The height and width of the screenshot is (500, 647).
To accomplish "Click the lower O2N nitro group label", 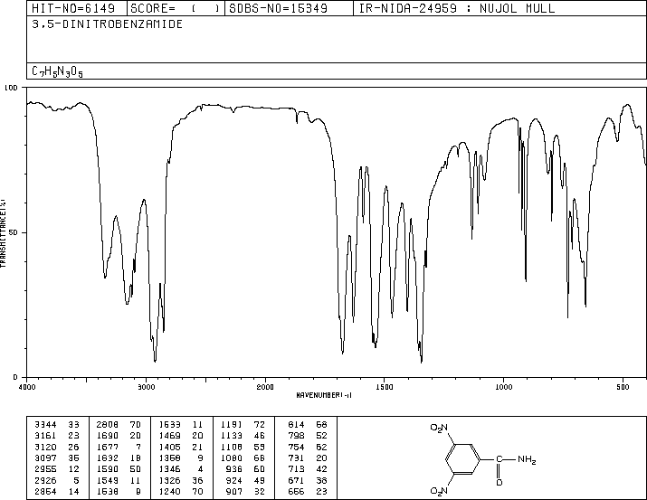I will pyautogui.click(x=439, y=491).
